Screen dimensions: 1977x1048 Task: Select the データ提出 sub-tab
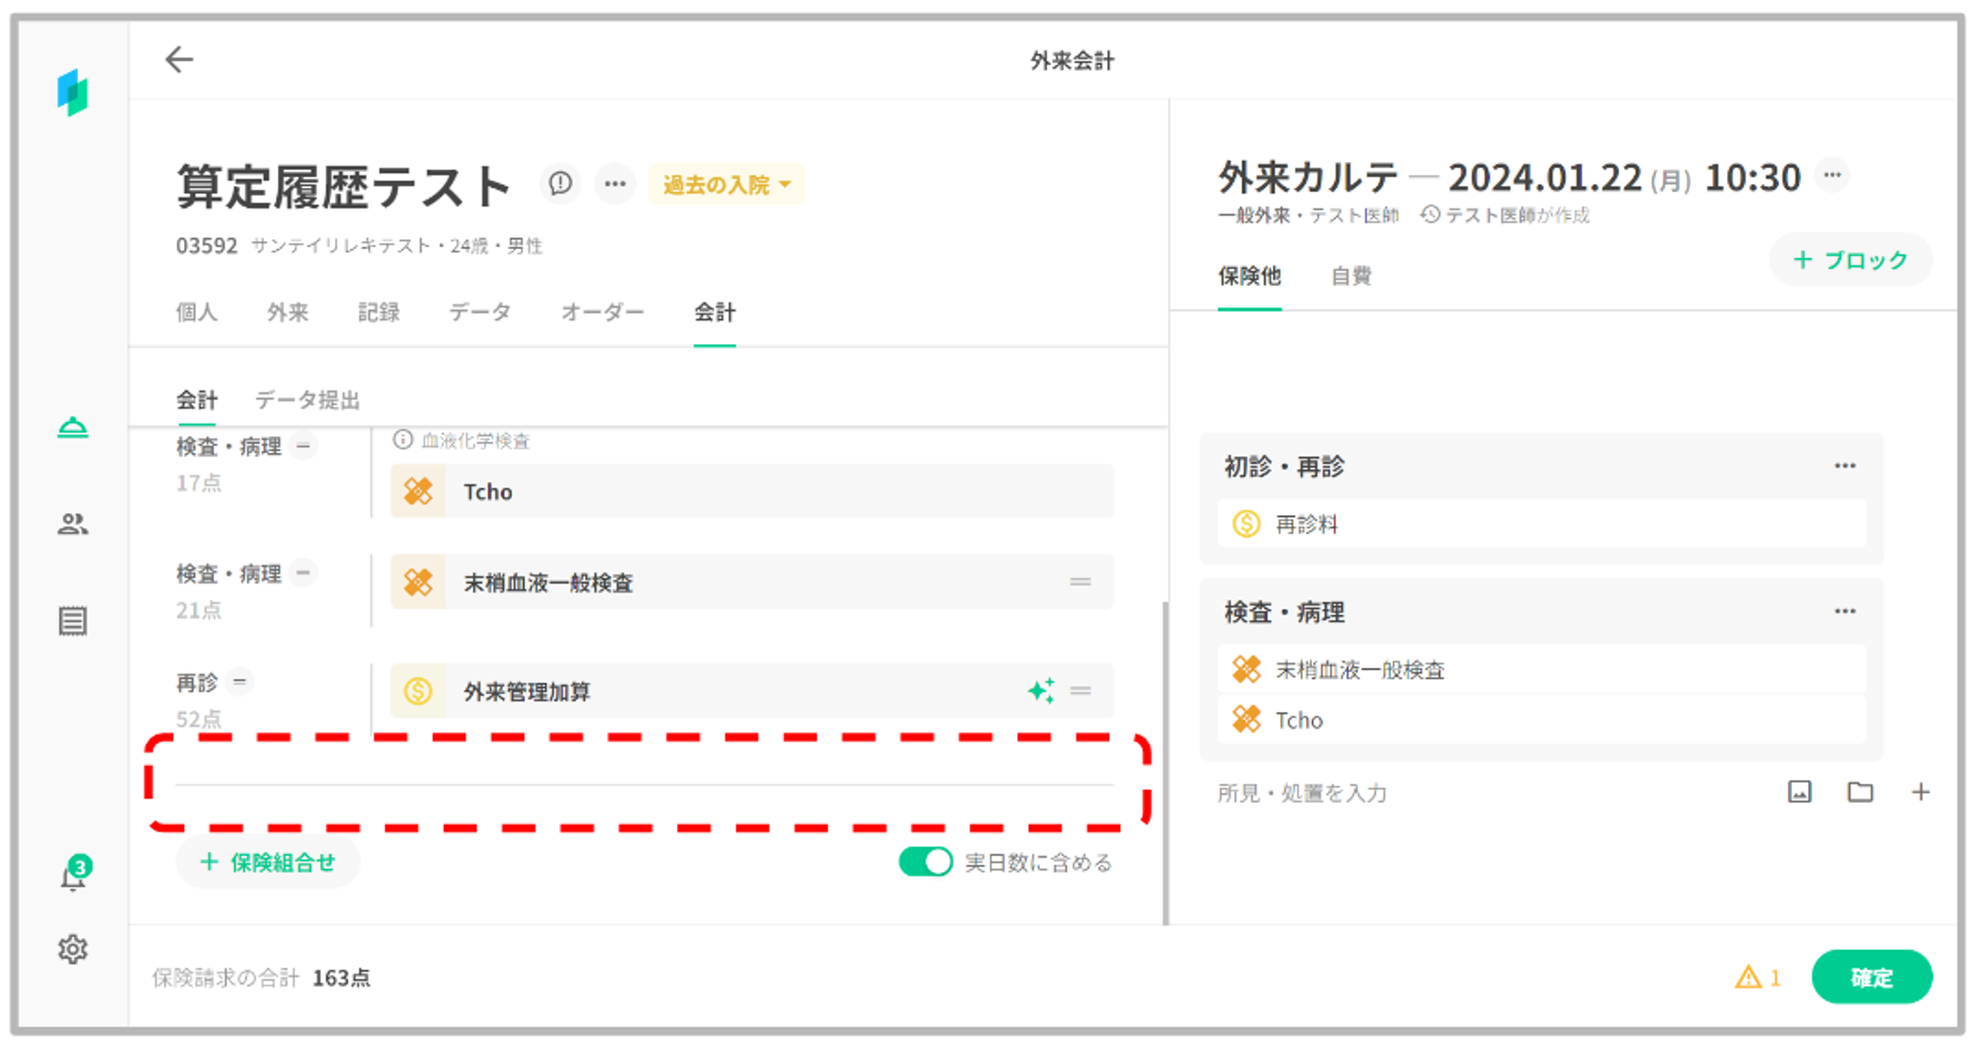pyautogui.click(x=307, y=400)
